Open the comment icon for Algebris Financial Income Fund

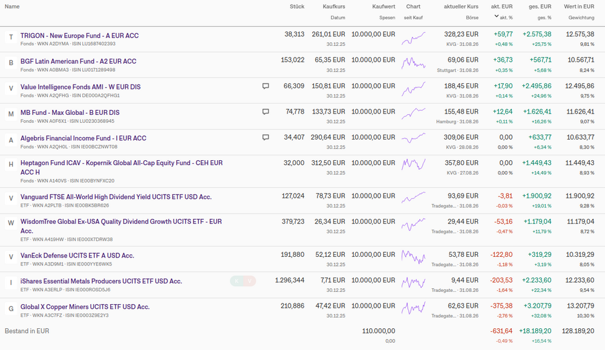266,137
